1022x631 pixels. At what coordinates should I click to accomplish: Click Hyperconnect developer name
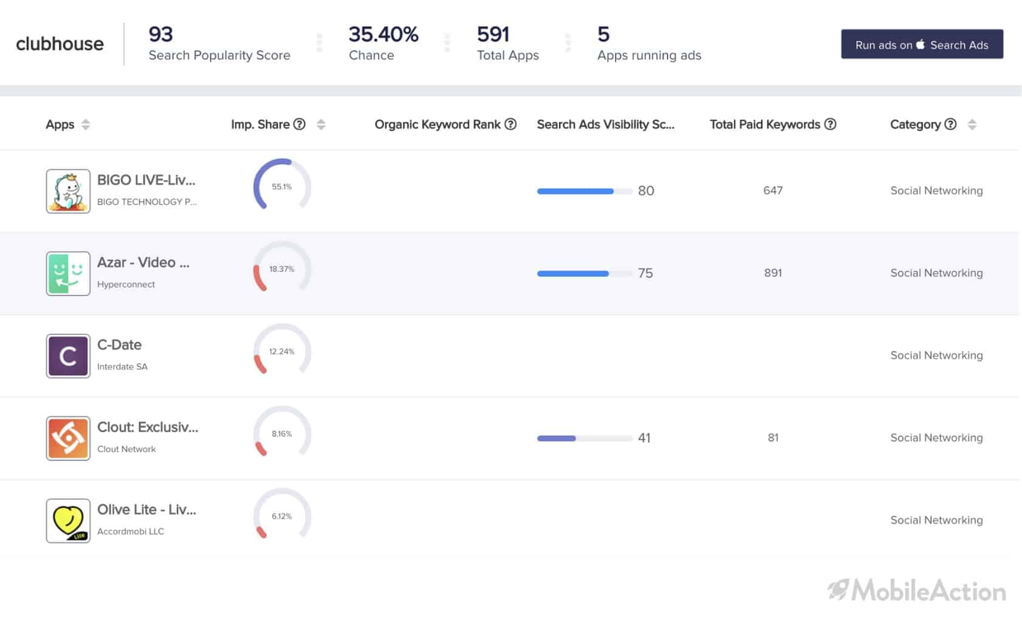[126, 284]
